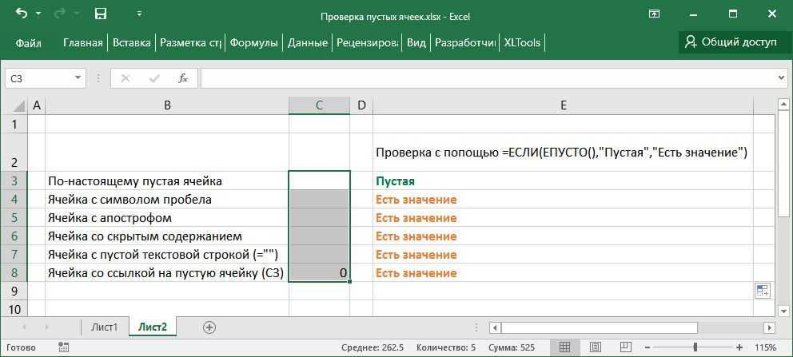793x357 pixels.
Task: Click the Общий доступ share button
Action: [729, 42]
